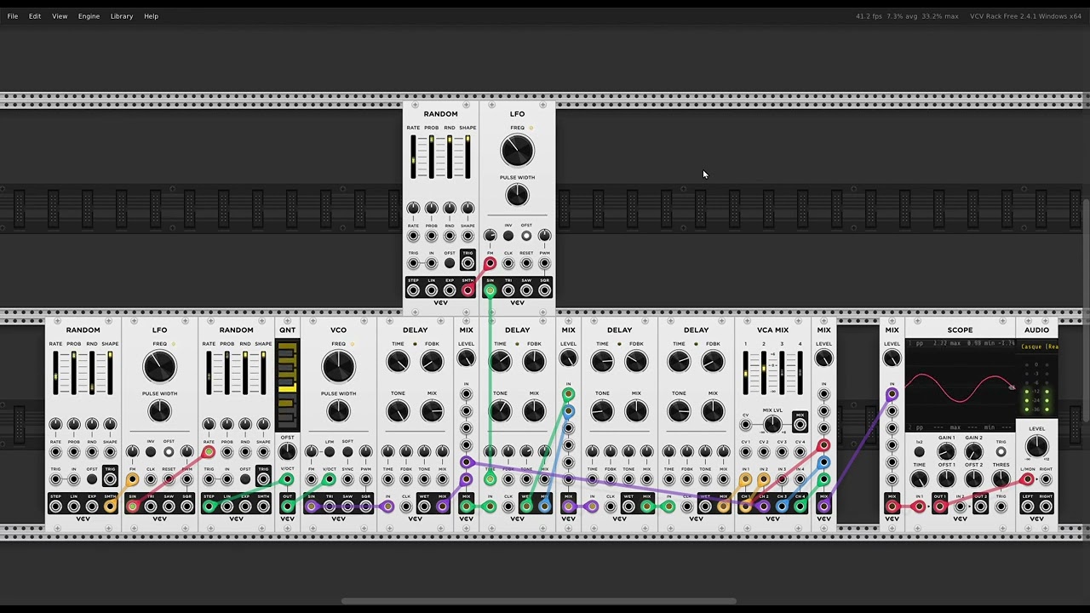Click the IN 3 input jack on the VCA MIX module
1090x613 pixels.
782,479
